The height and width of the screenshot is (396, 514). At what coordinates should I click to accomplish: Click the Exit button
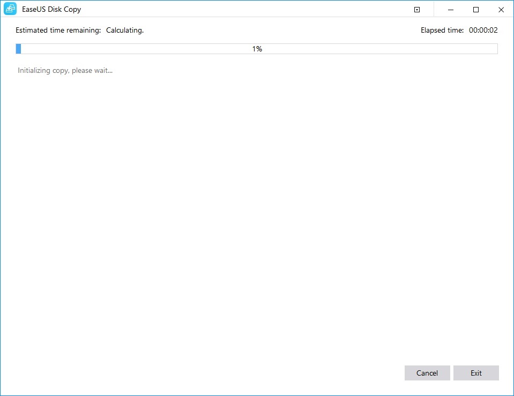pyautogui.click(x=476, y=373)
